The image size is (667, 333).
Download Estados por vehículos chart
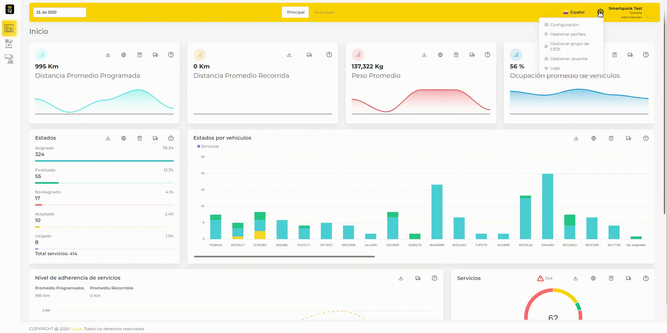tap(576, 138)
